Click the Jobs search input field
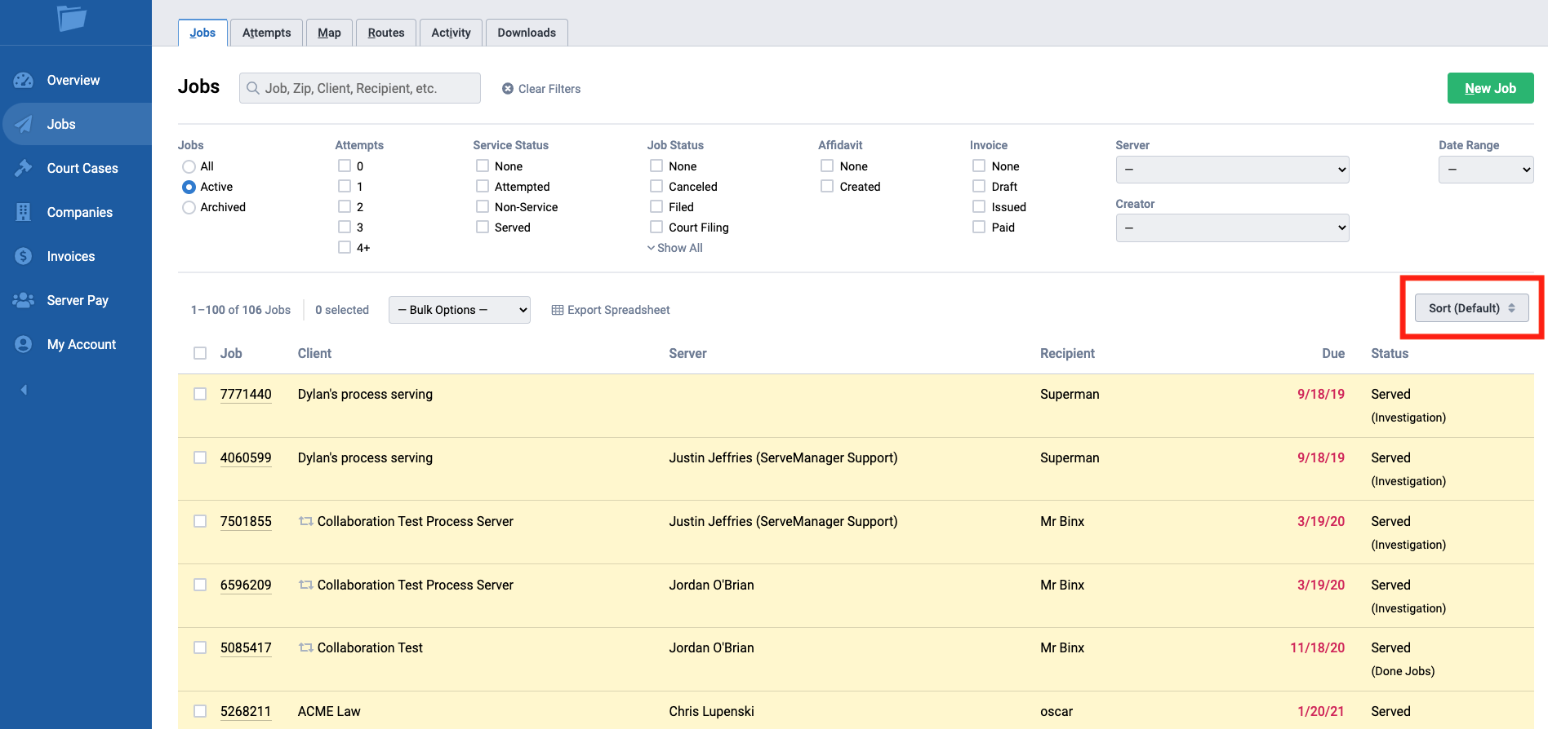Screen dimensions: 1548x729 [360, 88]
